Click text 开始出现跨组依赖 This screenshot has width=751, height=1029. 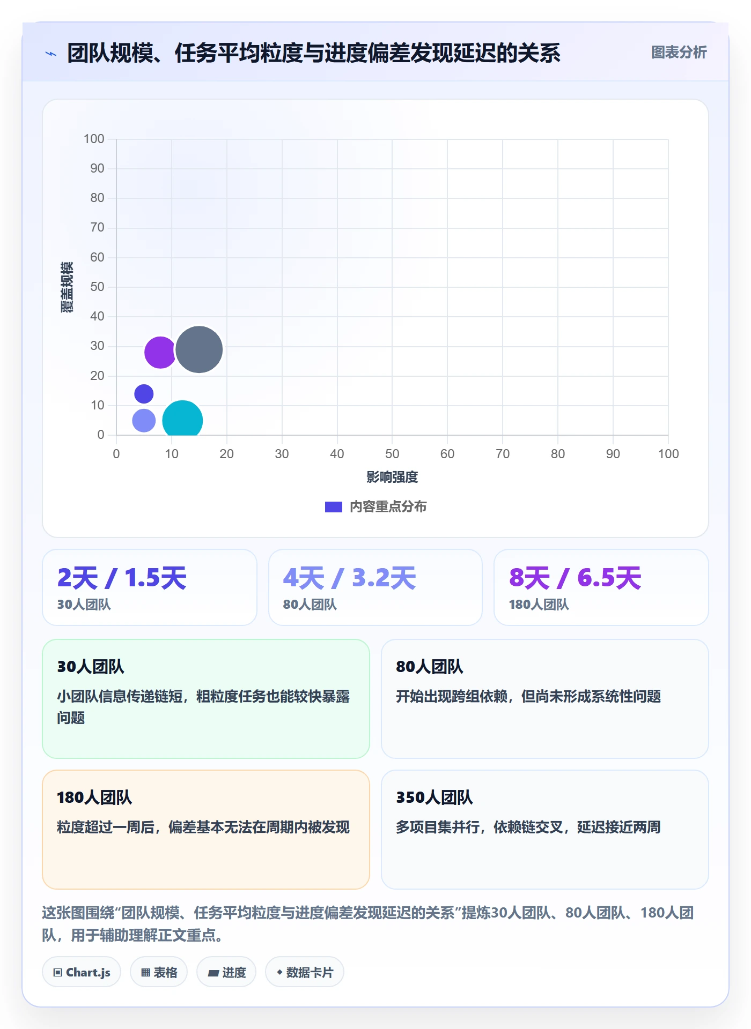point(451,696)
